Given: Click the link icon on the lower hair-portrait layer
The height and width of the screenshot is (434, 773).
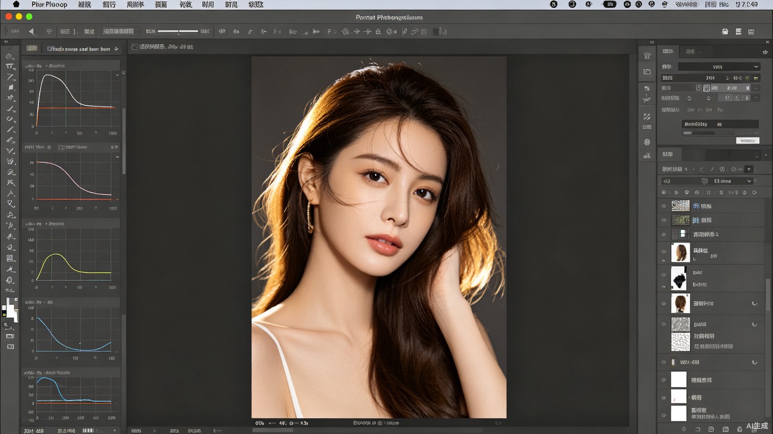Looking at the screenshot, I should (x=754, y=303).
